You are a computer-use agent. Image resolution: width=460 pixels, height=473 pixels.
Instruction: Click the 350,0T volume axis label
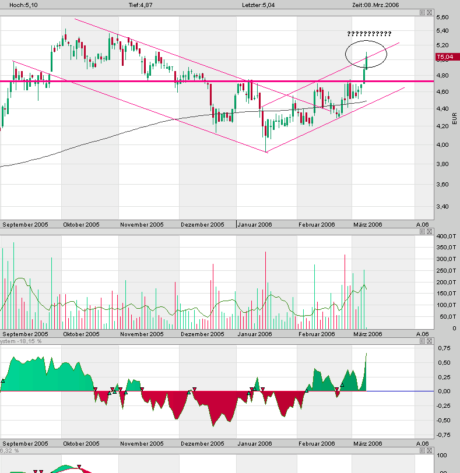click(446, 248)
